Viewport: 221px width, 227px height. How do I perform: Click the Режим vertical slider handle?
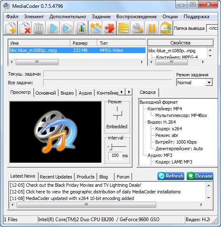[118, 114]
